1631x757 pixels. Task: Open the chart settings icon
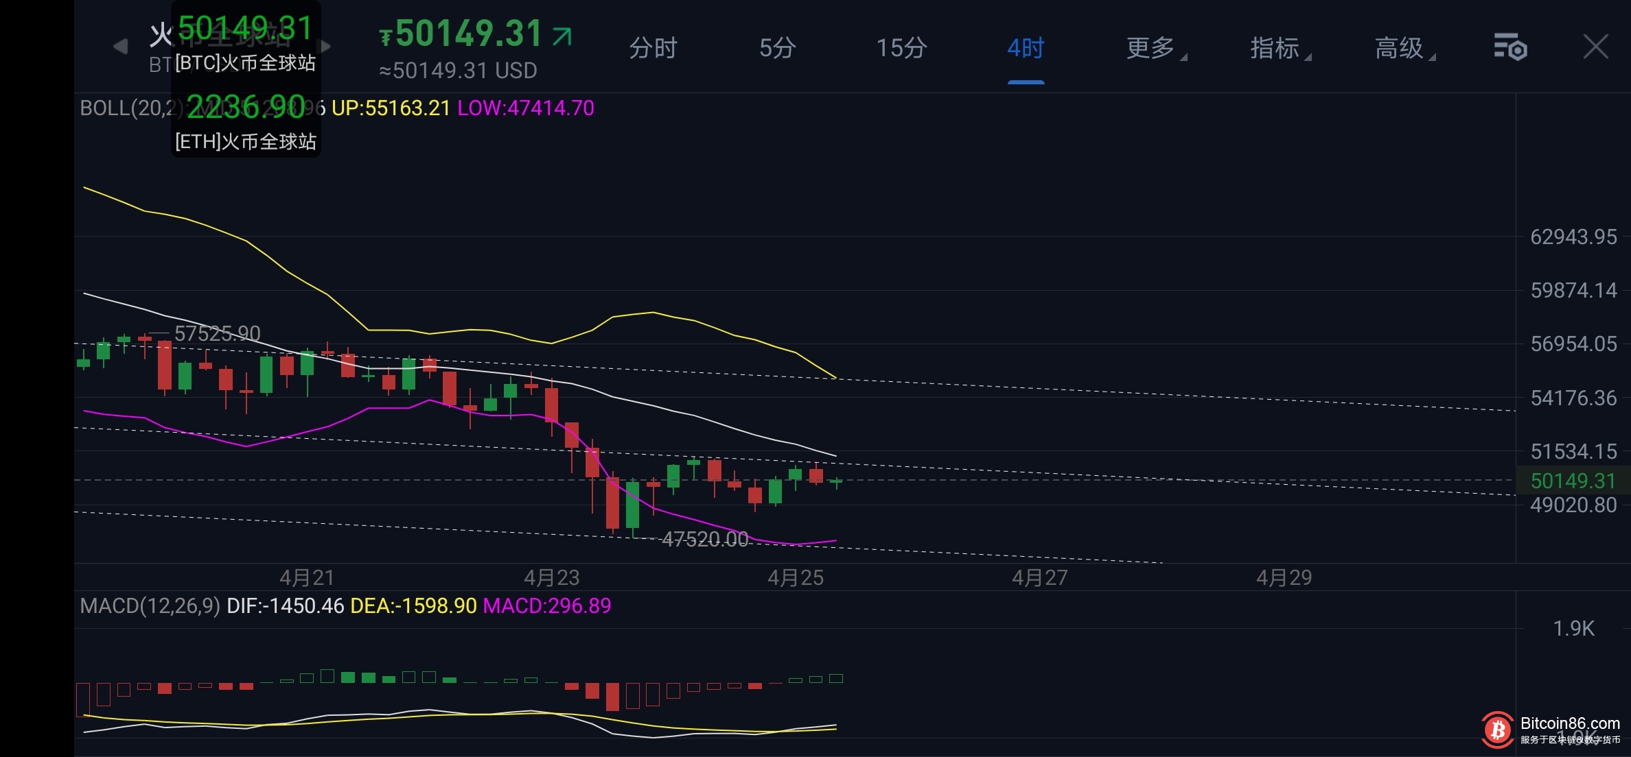coord(1510,47)
